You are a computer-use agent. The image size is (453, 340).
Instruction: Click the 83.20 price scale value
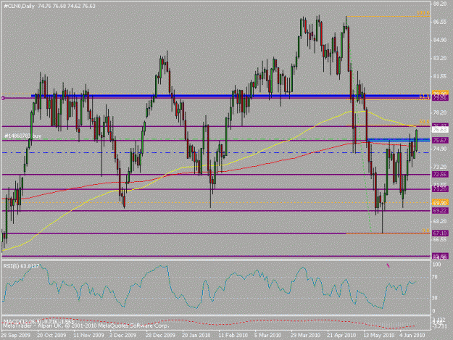pyautogui.click(x=440, y=58)
